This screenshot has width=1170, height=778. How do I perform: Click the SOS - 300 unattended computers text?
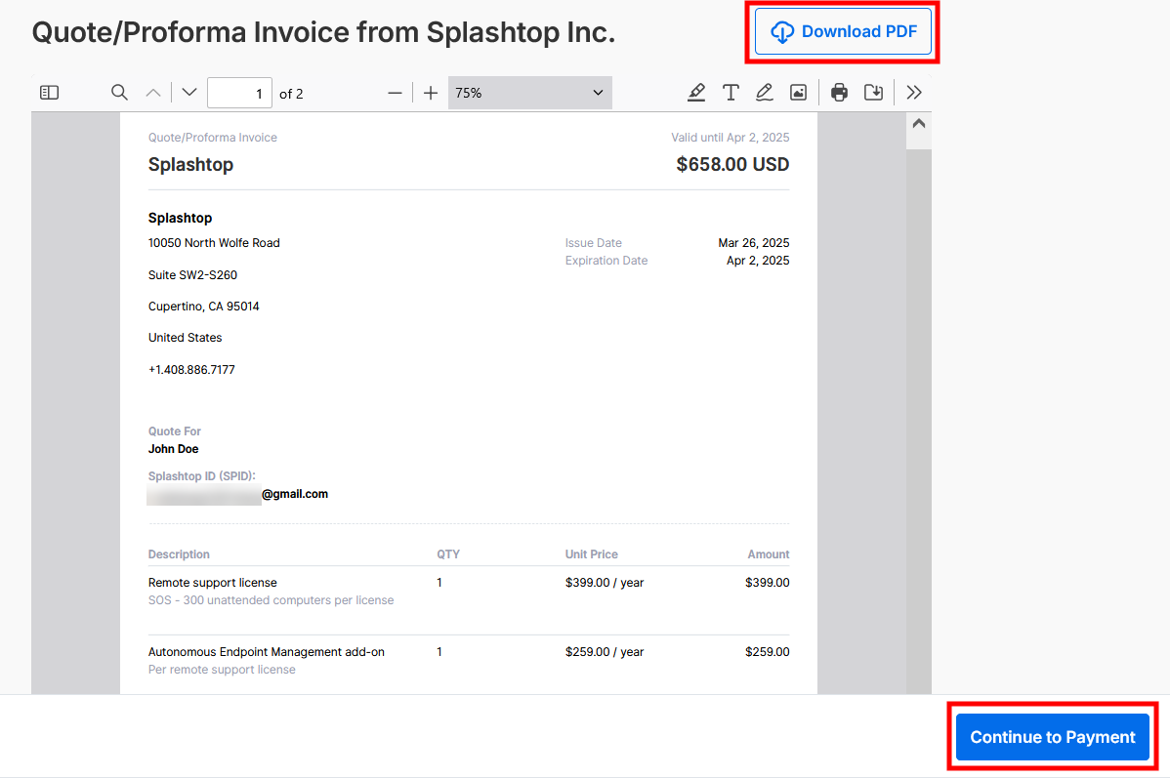[x=271, y=599]
